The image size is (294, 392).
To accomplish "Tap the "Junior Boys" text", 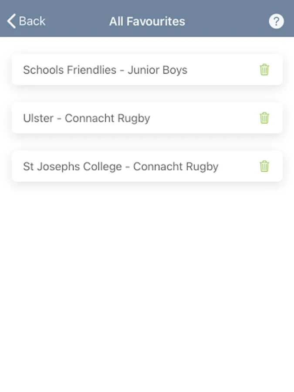I will click(157, 70).
